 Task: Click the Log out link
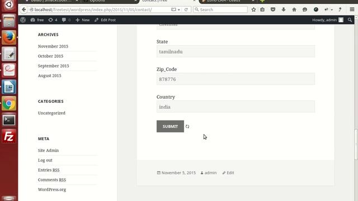pos(45,160)
